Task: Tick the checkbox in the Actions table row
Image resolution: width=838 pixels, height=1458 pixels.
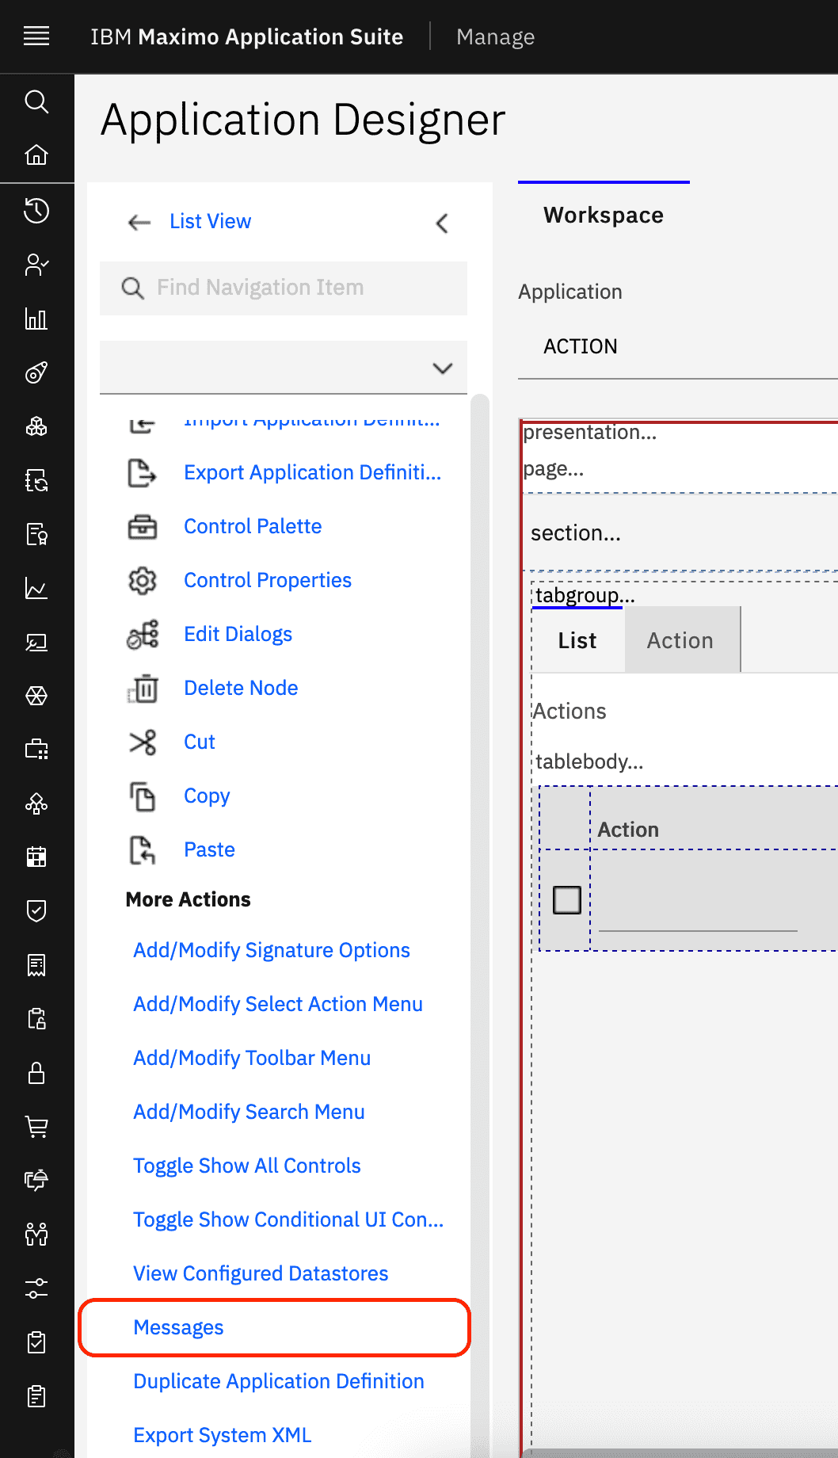Action: point(566,900)
